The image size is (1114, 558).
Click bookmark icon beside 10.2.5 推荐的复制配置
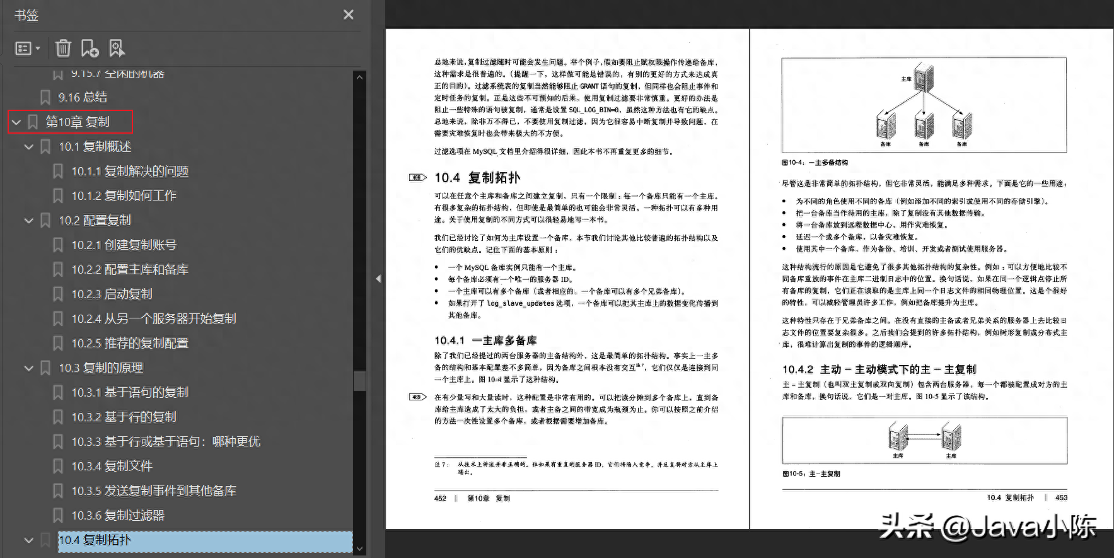(x=58, y=343)
